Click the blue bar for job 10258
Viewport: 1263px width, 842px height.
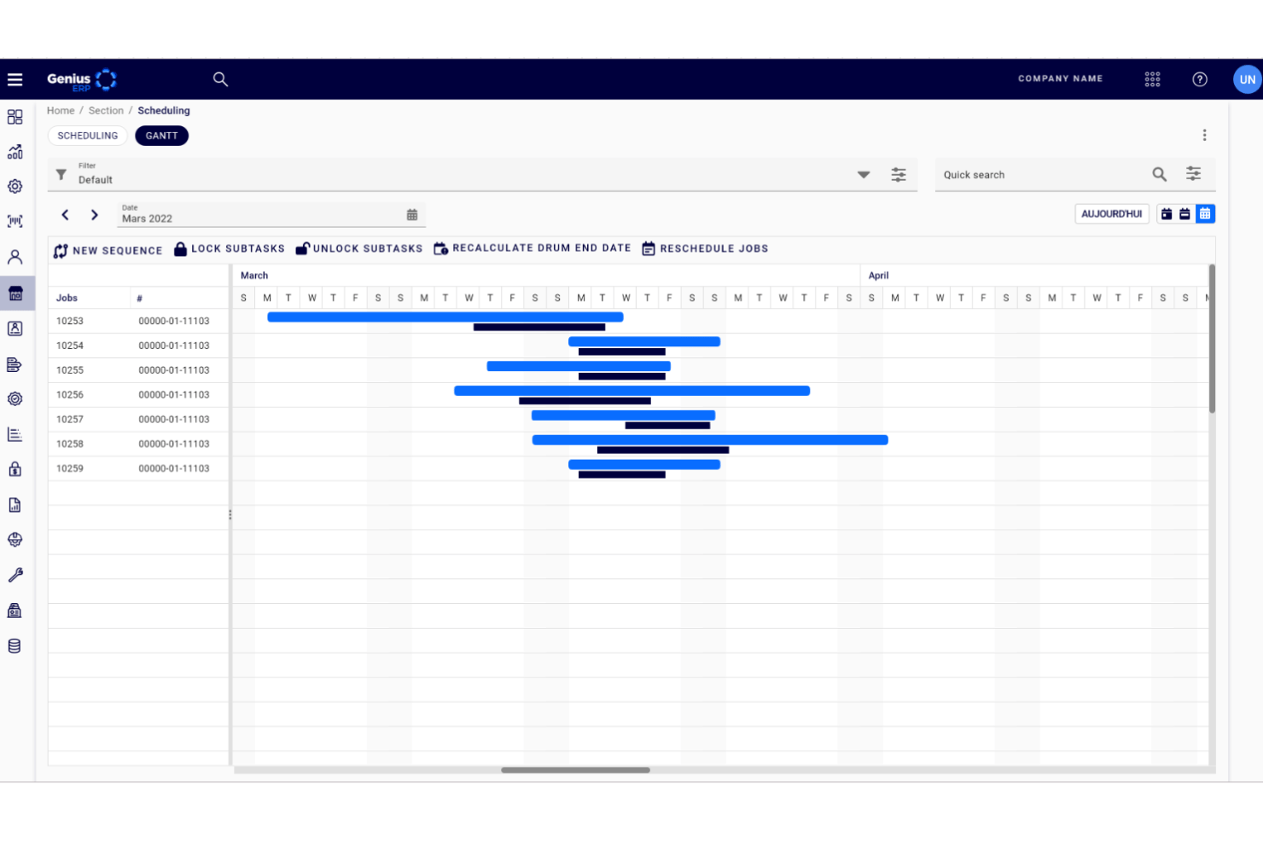coord(710,440)
